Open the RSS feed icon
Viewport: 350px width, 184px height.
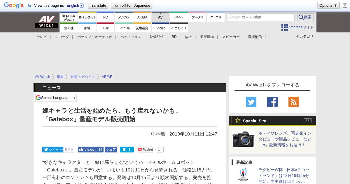click(294, 102)
